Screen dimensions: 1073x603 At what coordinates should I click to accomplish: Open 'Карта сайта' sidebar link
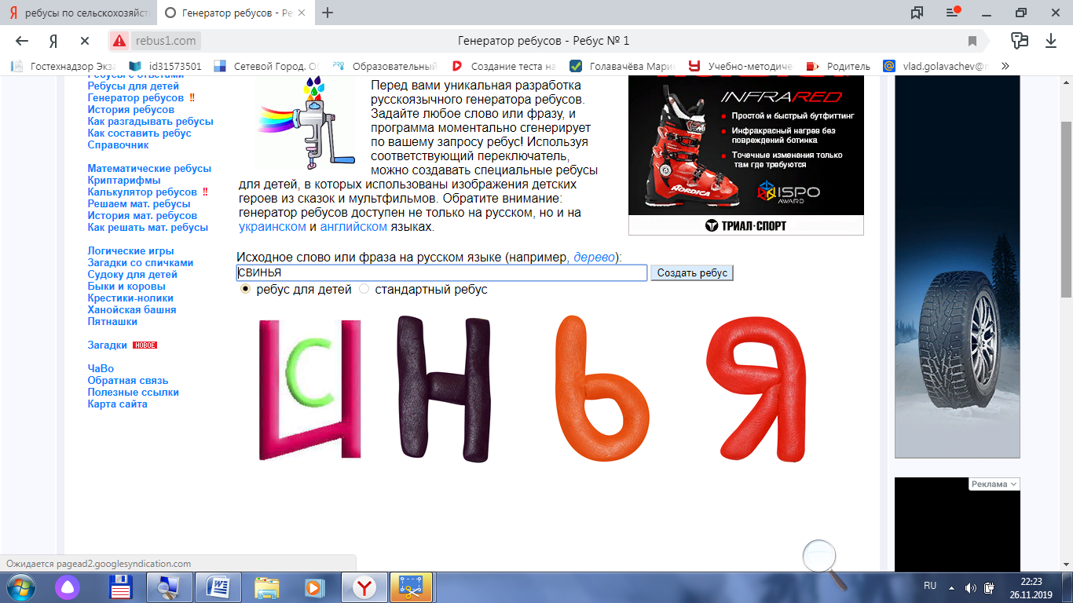[118, 404]
